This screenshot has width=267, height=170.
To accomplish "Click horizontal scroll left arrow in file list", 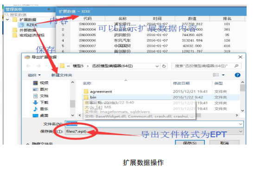I will (80, 115).
